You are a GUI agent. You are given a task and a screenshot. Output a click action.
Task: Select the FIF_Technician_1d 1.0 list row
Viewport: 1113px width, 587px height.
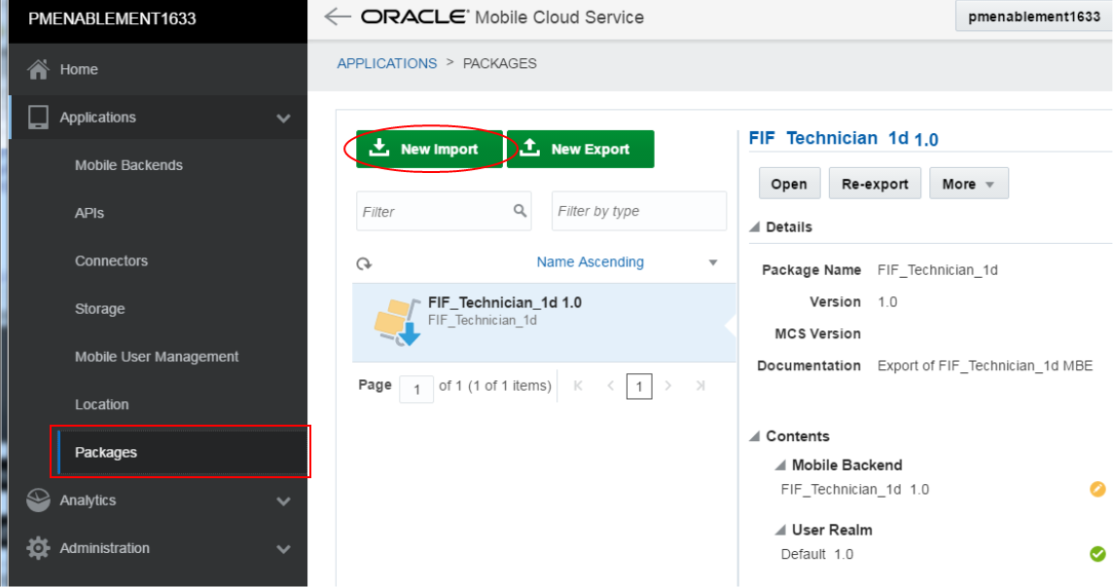click(544, 323)
